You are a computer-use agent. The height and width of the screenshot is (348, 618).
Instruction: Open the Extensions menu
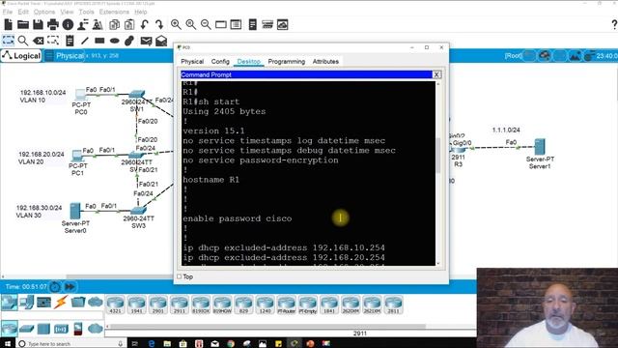tap(114, 12)
